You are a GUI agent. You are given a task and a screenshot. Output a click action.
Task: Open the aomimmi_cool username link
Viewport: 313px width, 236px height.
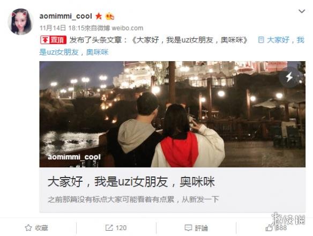pos(66,16)
